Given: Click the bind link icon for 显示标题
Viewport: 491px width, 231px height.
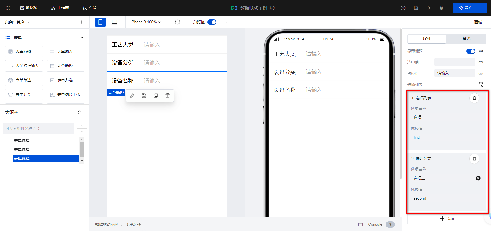Looking at the screenshot, I should tap(481, 51).
